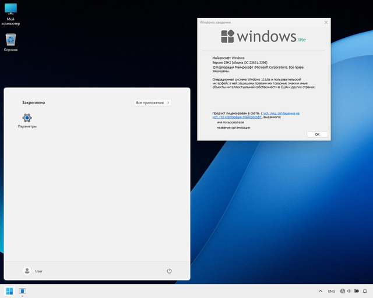373x298 pixels.
Task: Select the Корзина recycle bin icon
Action: (10, 42)
